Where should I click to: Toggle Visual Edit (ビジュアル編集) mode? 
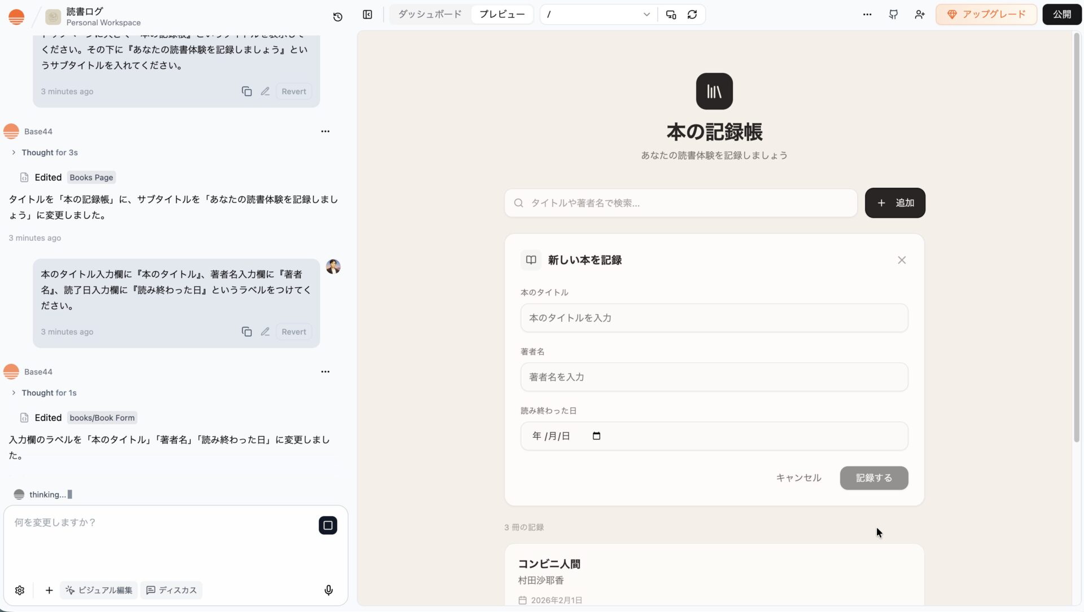tap(99, 590)
